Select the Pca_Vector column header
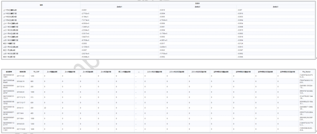 [x=307, y=72]
